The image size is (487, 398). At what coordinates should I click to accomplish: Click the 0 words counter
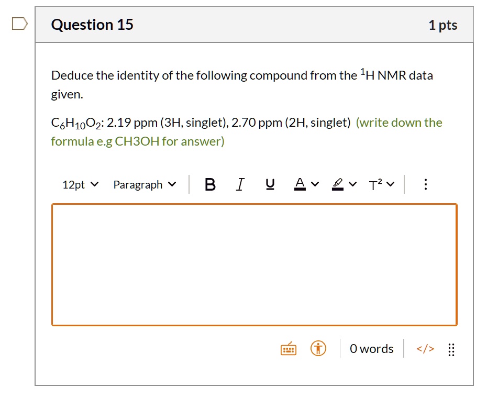click(x=371, y=348)
